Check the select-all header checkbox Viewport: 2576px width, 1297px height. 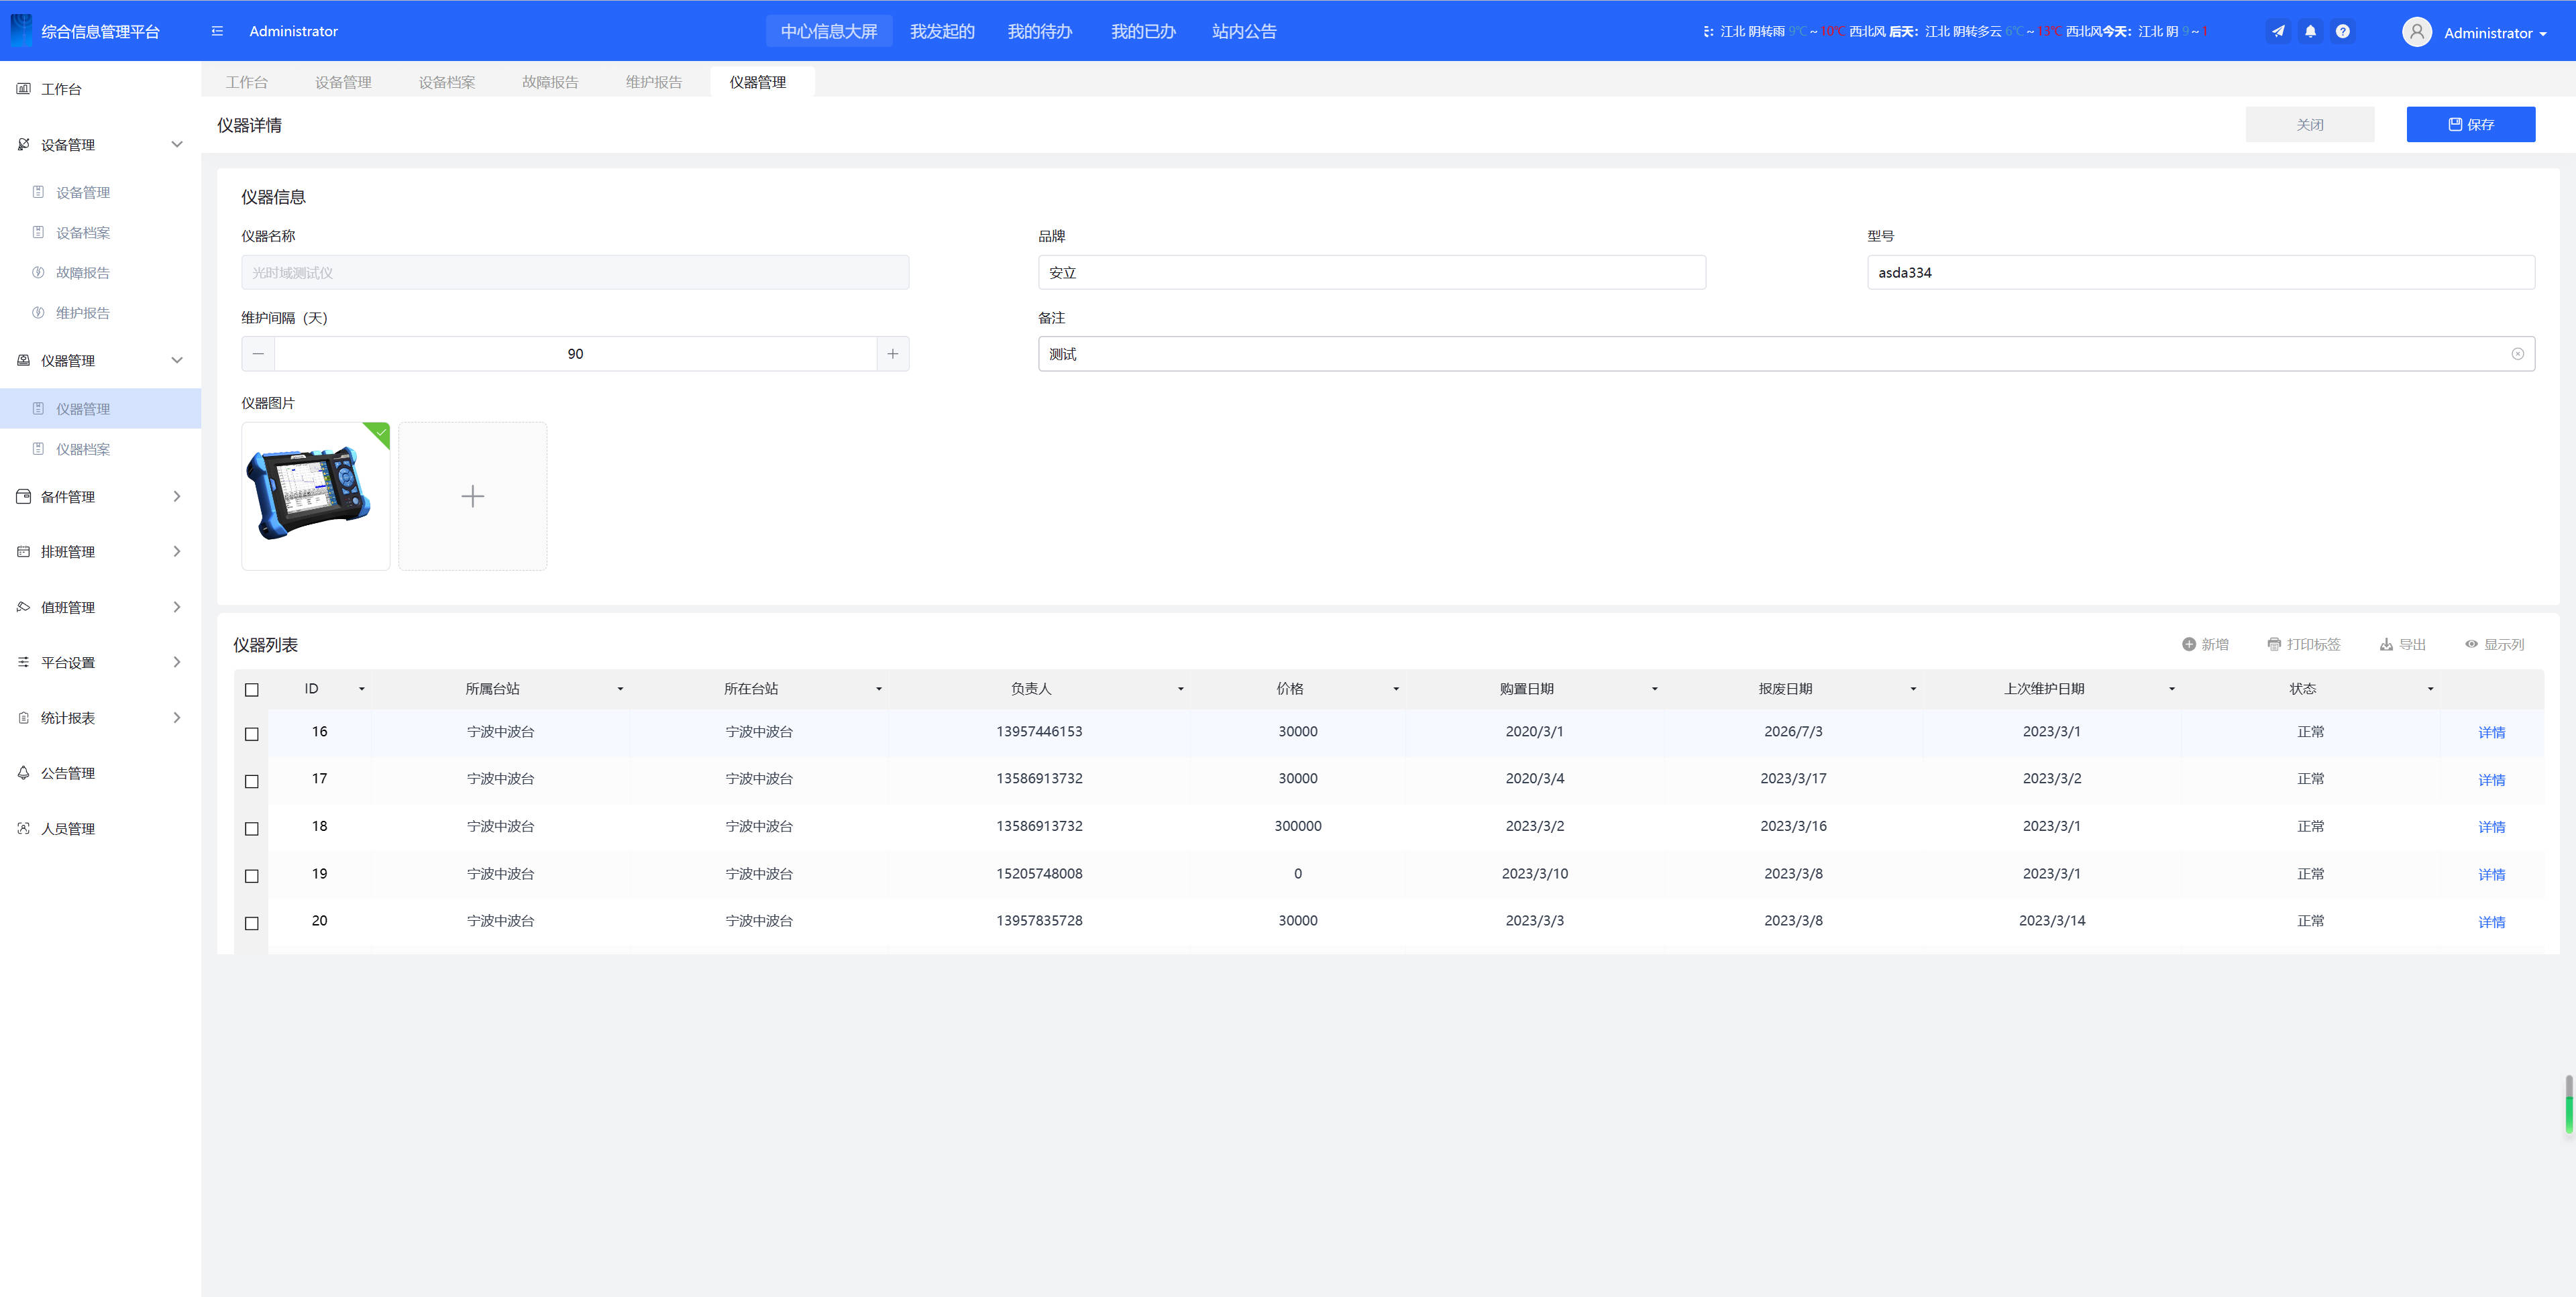point(252,690)
